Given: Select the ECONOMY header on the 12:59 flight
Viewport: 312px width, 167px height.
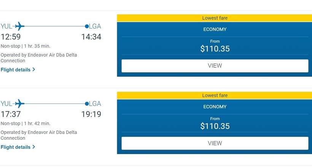Looking at the screenshot, I should pyautogui.click(x=215, y=29).
